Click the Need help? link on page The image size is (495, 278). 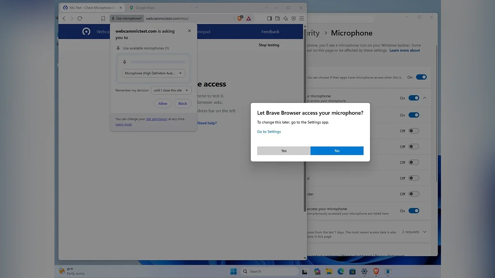(207, 123)
